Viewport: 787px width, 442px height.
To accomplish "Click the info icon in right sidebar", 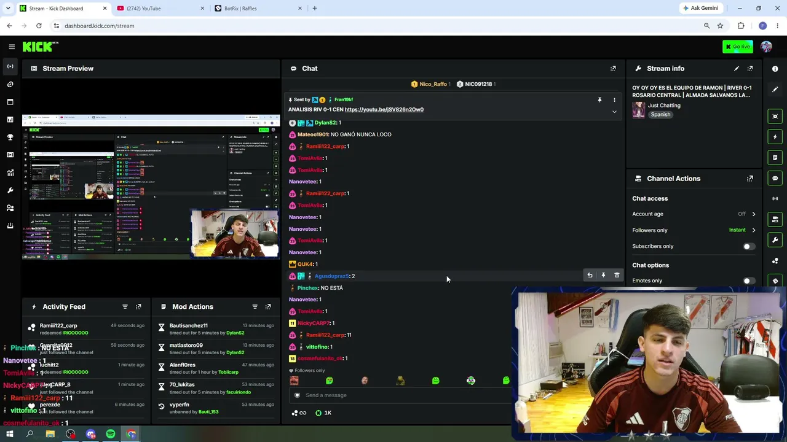I will click(775, 69).
